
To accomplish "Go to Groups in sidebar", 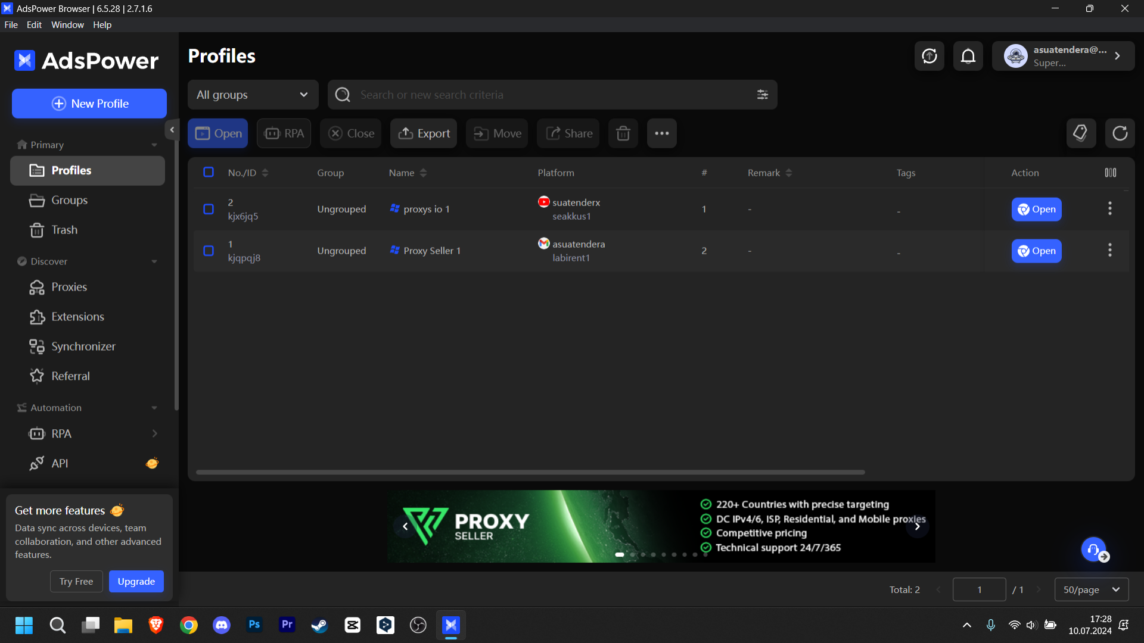I will [88, 200].
